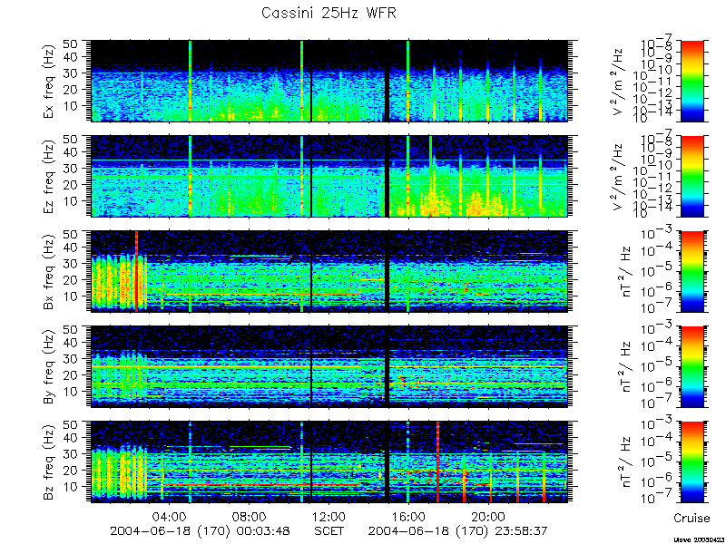Select the "Bx freq (Hz)" axis label
The image size is (726, 544).
(49, 271)
